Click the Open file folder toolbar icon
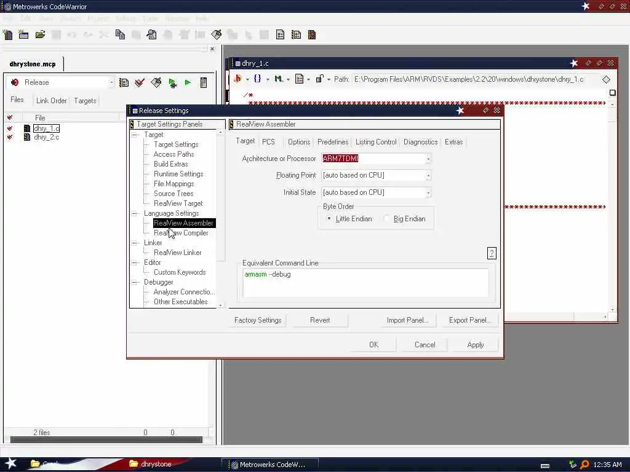 point(40,35)
